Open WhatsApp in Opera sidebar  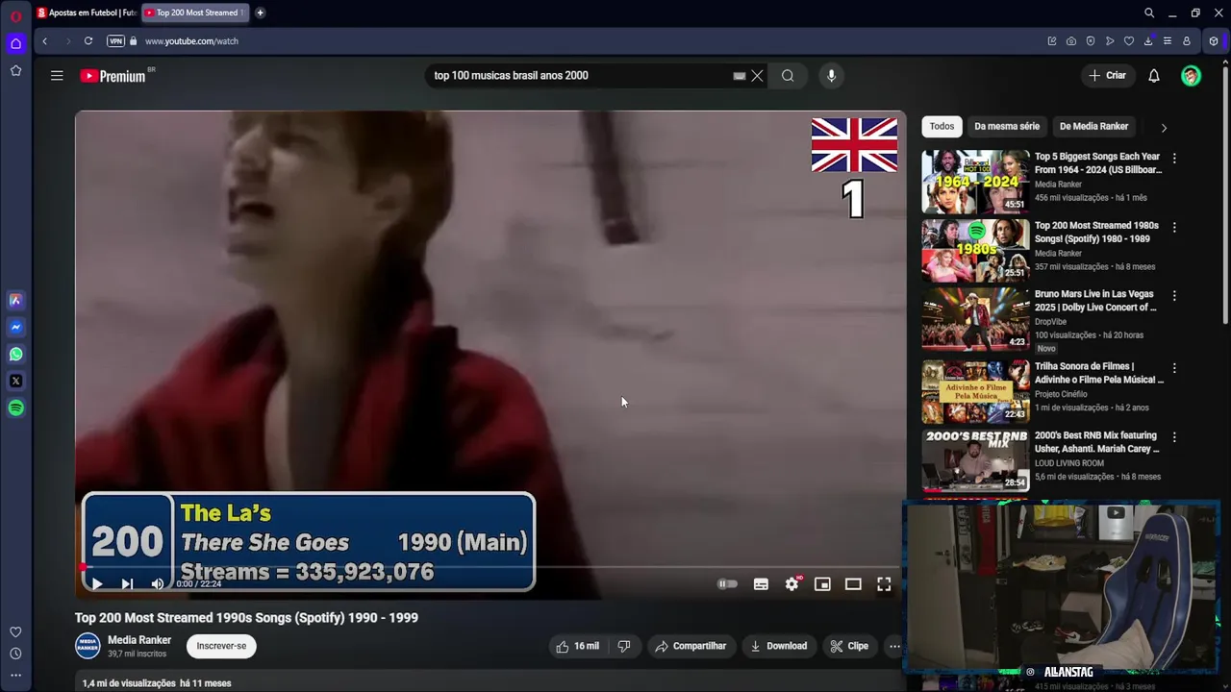(x=15, y=354)
